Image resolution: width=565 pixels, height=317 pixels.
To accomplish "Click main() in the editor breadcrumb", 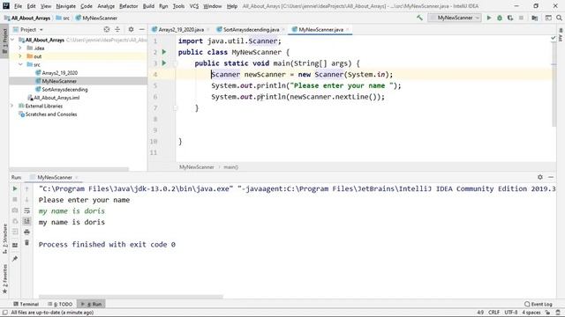I will pos(231,167).
